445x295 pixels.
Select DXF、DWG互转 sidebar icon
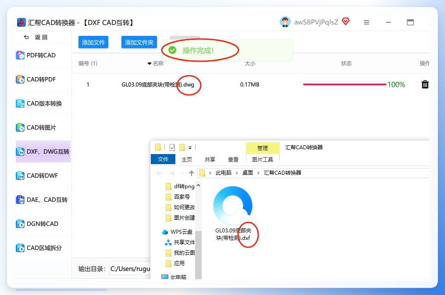pos(20,151)
